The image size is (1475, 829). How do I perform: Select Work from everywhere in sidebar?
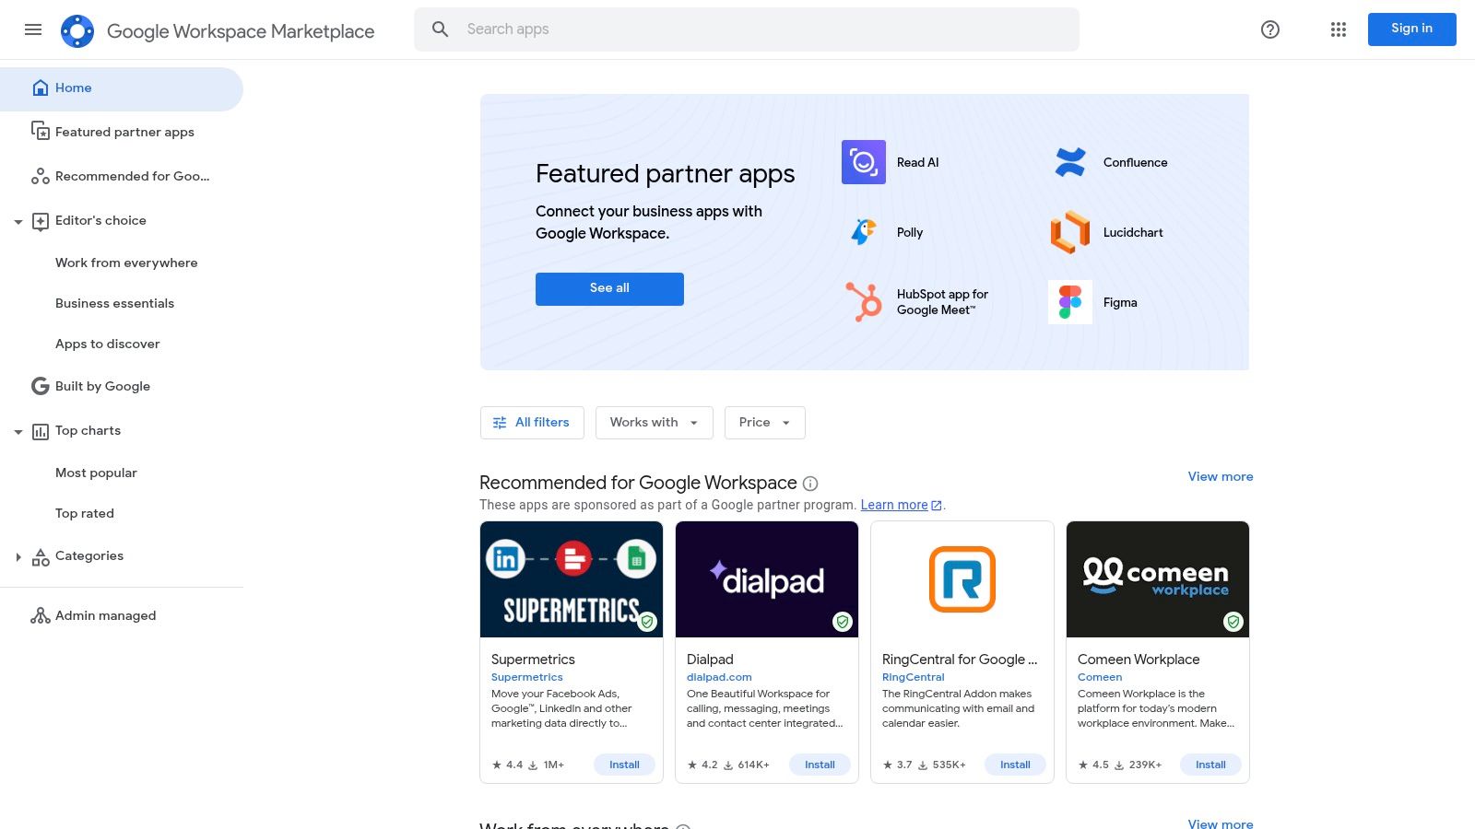tap(126, 263)
